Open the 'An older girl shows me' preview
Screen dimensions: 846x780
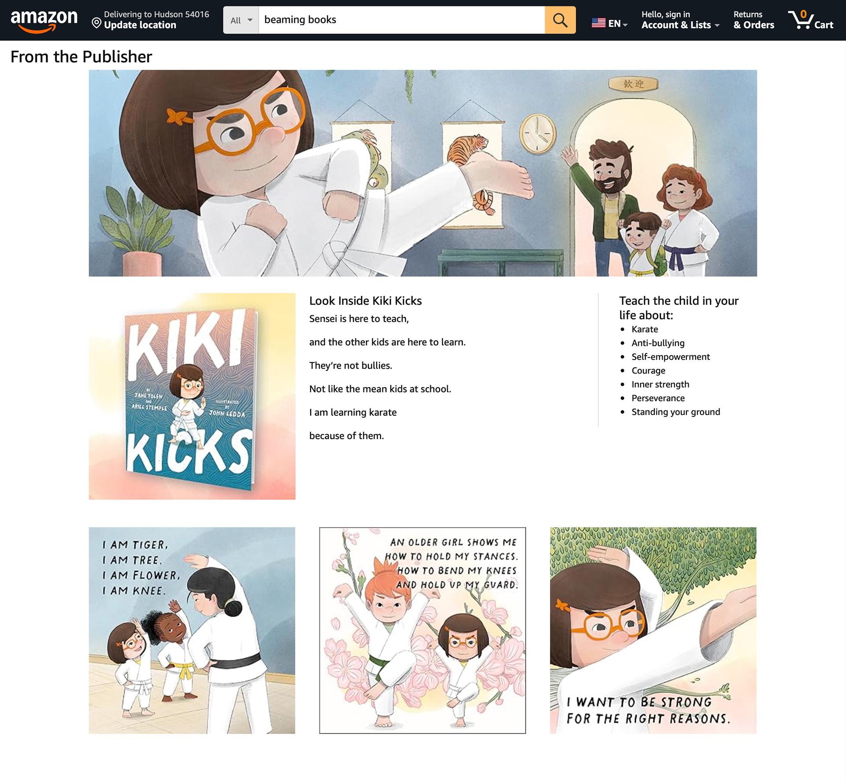click(x=422, y=630)
